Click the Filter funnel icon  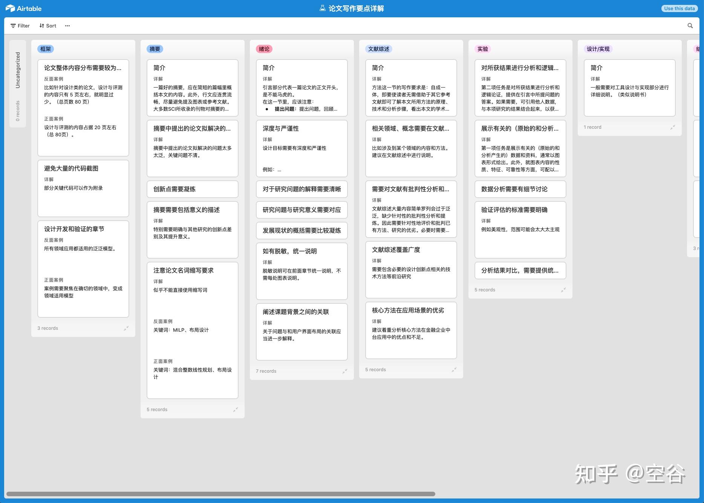12,26
